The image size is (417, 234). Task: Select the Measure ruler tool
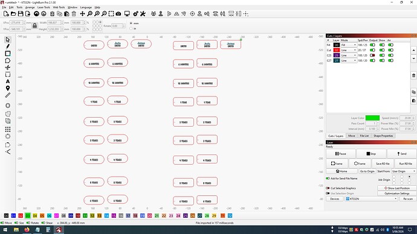click(8, 95)
